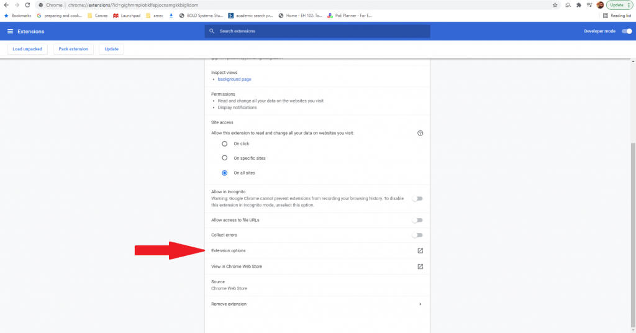The image size is (636, 333).
Task: Click the Pack extension button
Action: [73, 49]
